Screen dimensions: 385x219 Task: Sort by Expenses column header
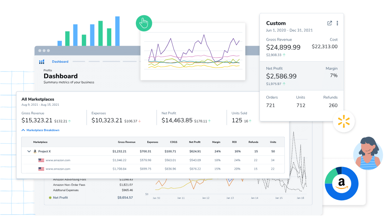(152, 142)
